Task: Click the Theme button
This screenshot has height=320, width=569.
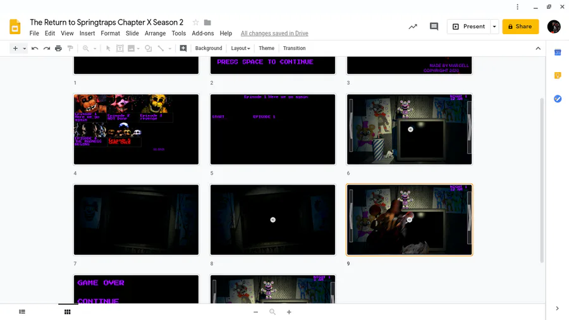Action: (266, 48)
